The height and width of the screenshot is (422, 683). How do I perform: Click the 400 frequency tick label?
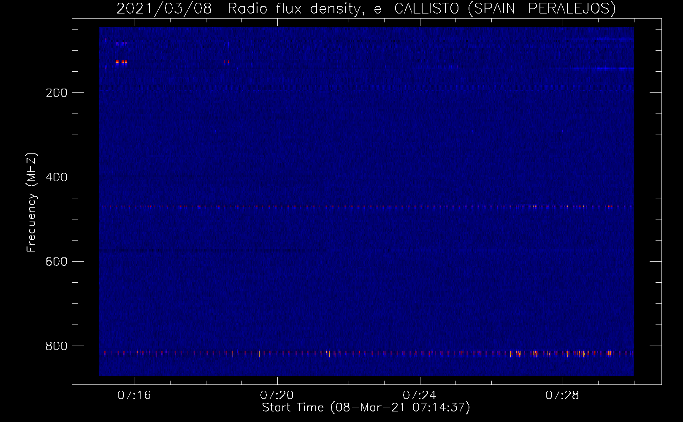coord(56,177)
